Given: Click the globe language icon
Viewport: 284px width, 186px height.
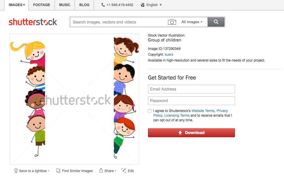Looking at the screenshot, I should pyautogui.click(x=143, y=5).
